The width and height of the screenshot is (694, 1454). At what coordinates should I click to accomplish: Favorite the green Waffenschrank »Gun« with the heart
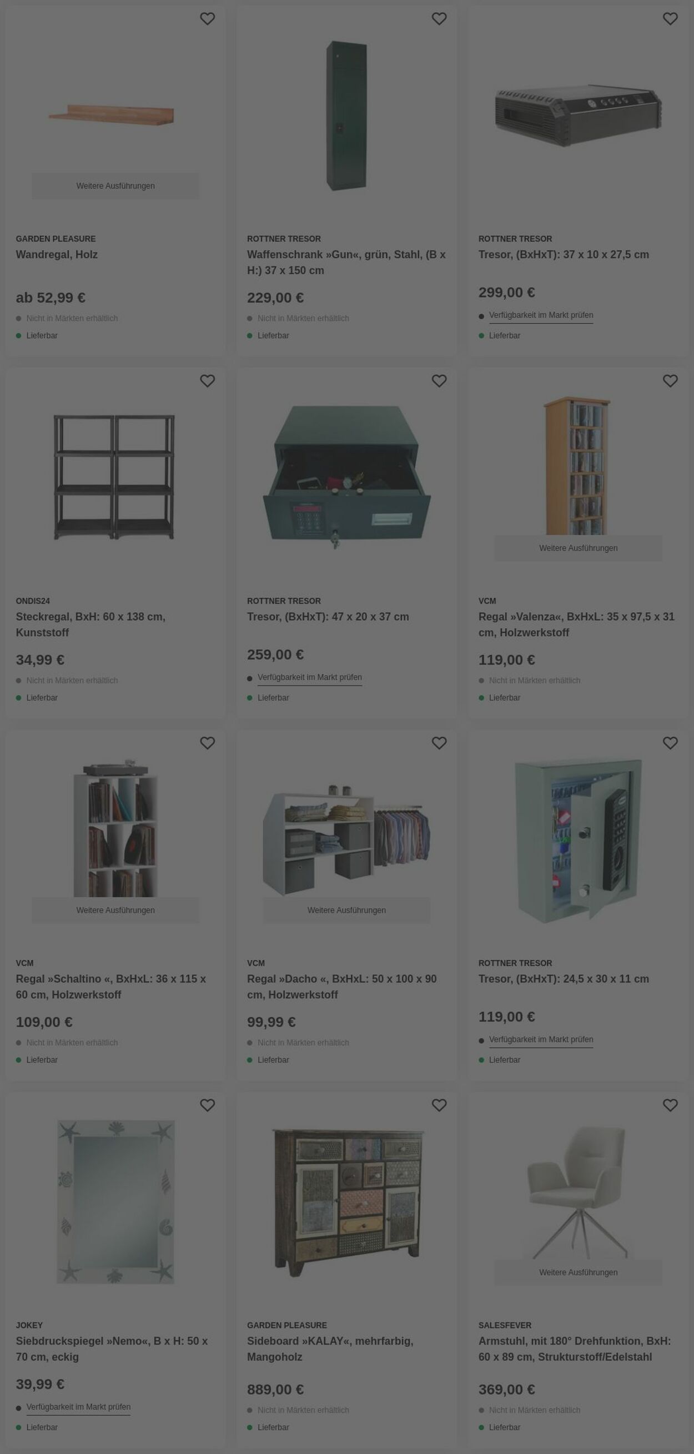[x=439, y=19]
